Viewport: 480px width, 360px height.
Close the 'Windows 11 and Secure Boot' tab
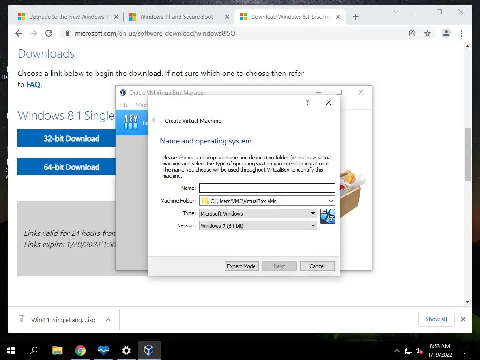227,17
